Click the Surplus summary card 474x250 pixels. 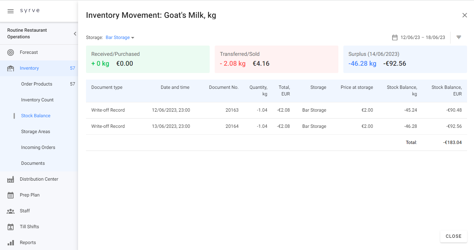click(x=405, y=59)
